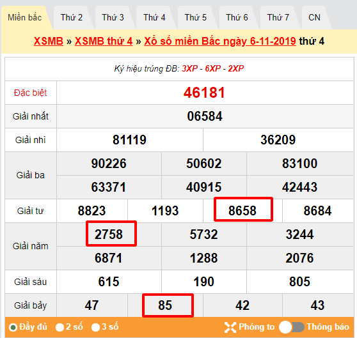Image resolution: width=357 pixels, height=338 pixels.
Task: Open Xổ số miền Bắc ngày 6-11-2019 link
Action: [220, 42]
